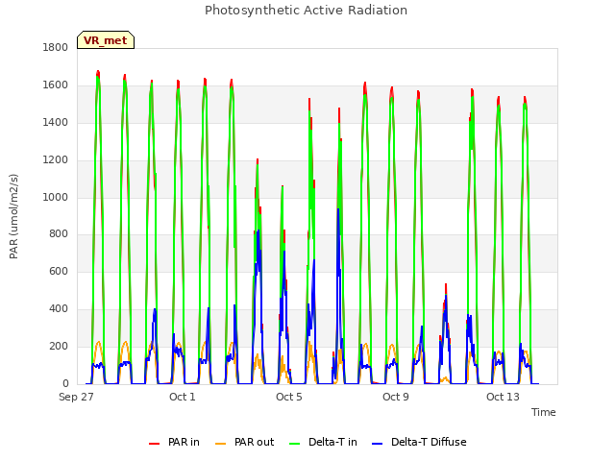Click the green Delta-T in legend swatch
This screenshot has width=615, height=461.
295,444
